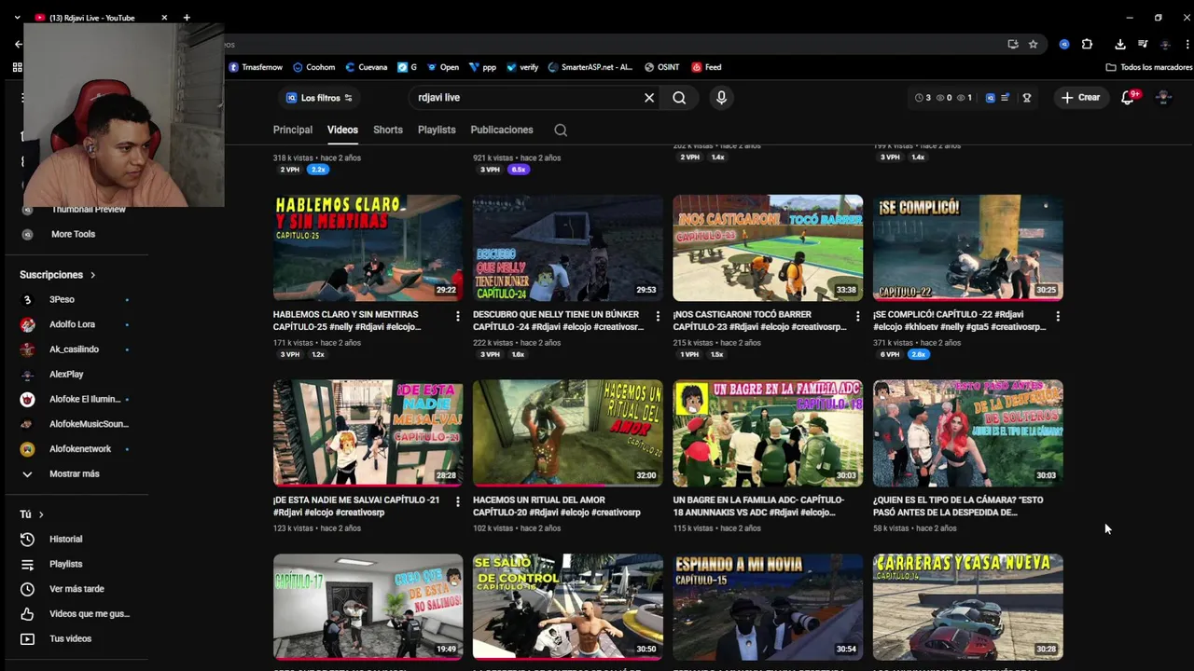Open the OSINT bookmark
1194x671 pixels.
coord(661,67)
